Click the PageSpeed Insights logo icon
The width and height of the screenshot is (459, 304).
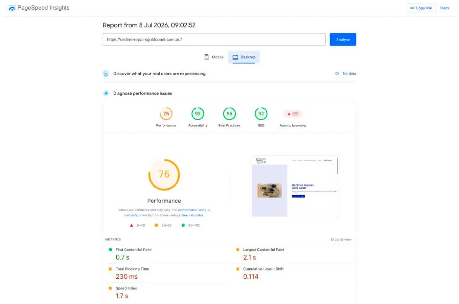coord(12,8)
